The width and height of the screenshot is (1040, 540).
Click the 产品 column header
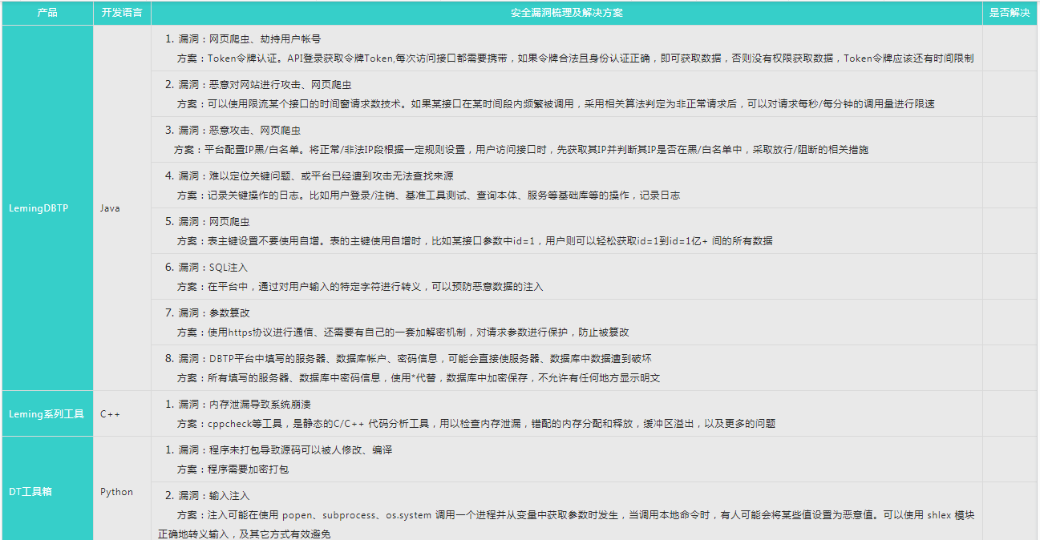click(47, 12)
